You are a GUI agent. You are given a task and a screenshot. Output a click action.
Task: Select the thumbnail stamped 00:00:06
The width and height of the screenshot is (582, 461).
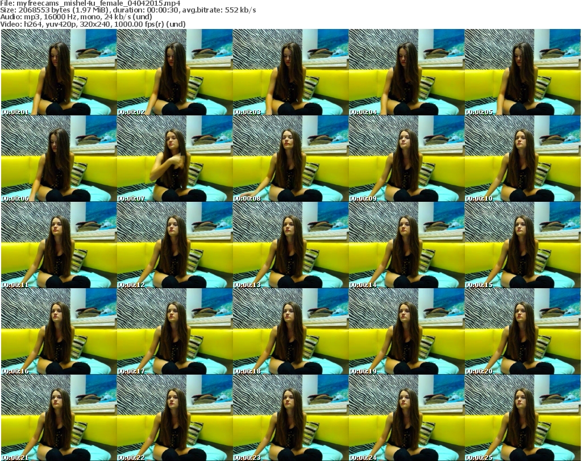pyautogui.click(x=59, y=159)
